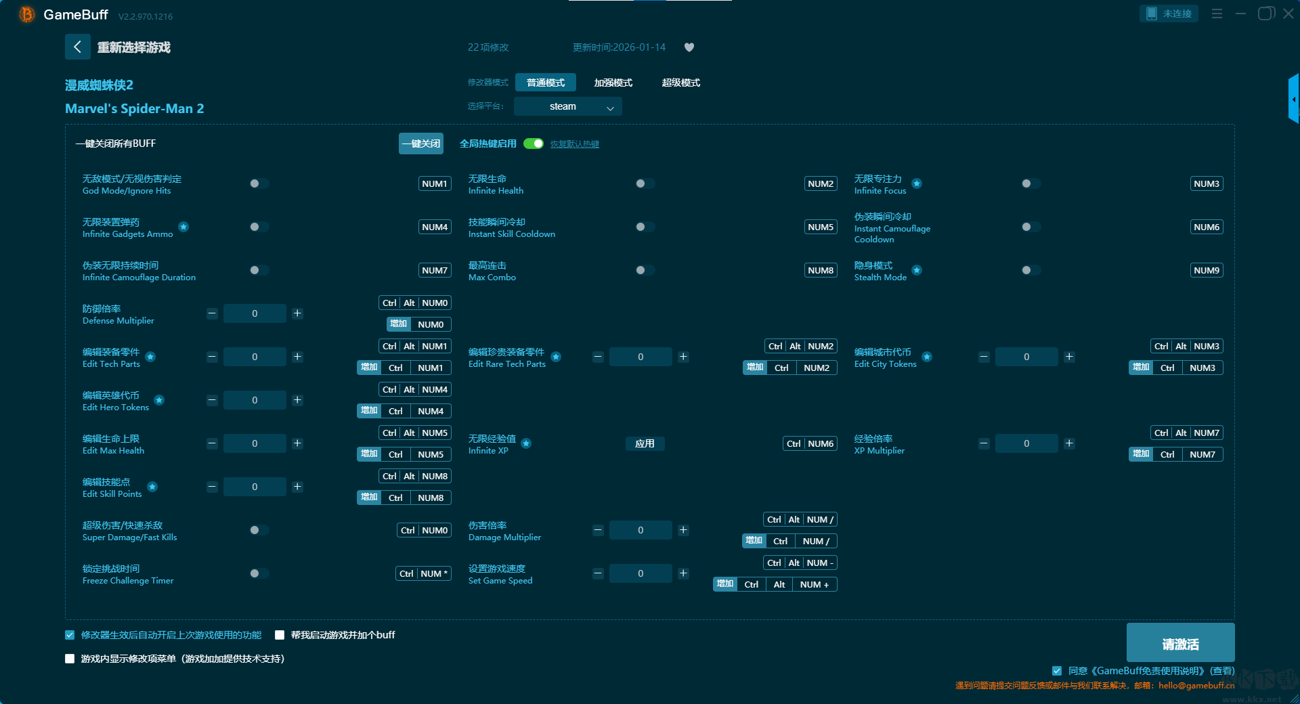Enable Stealth Mode toggle
Viewport: 1300px width, 704px height.
point(1031,270)
